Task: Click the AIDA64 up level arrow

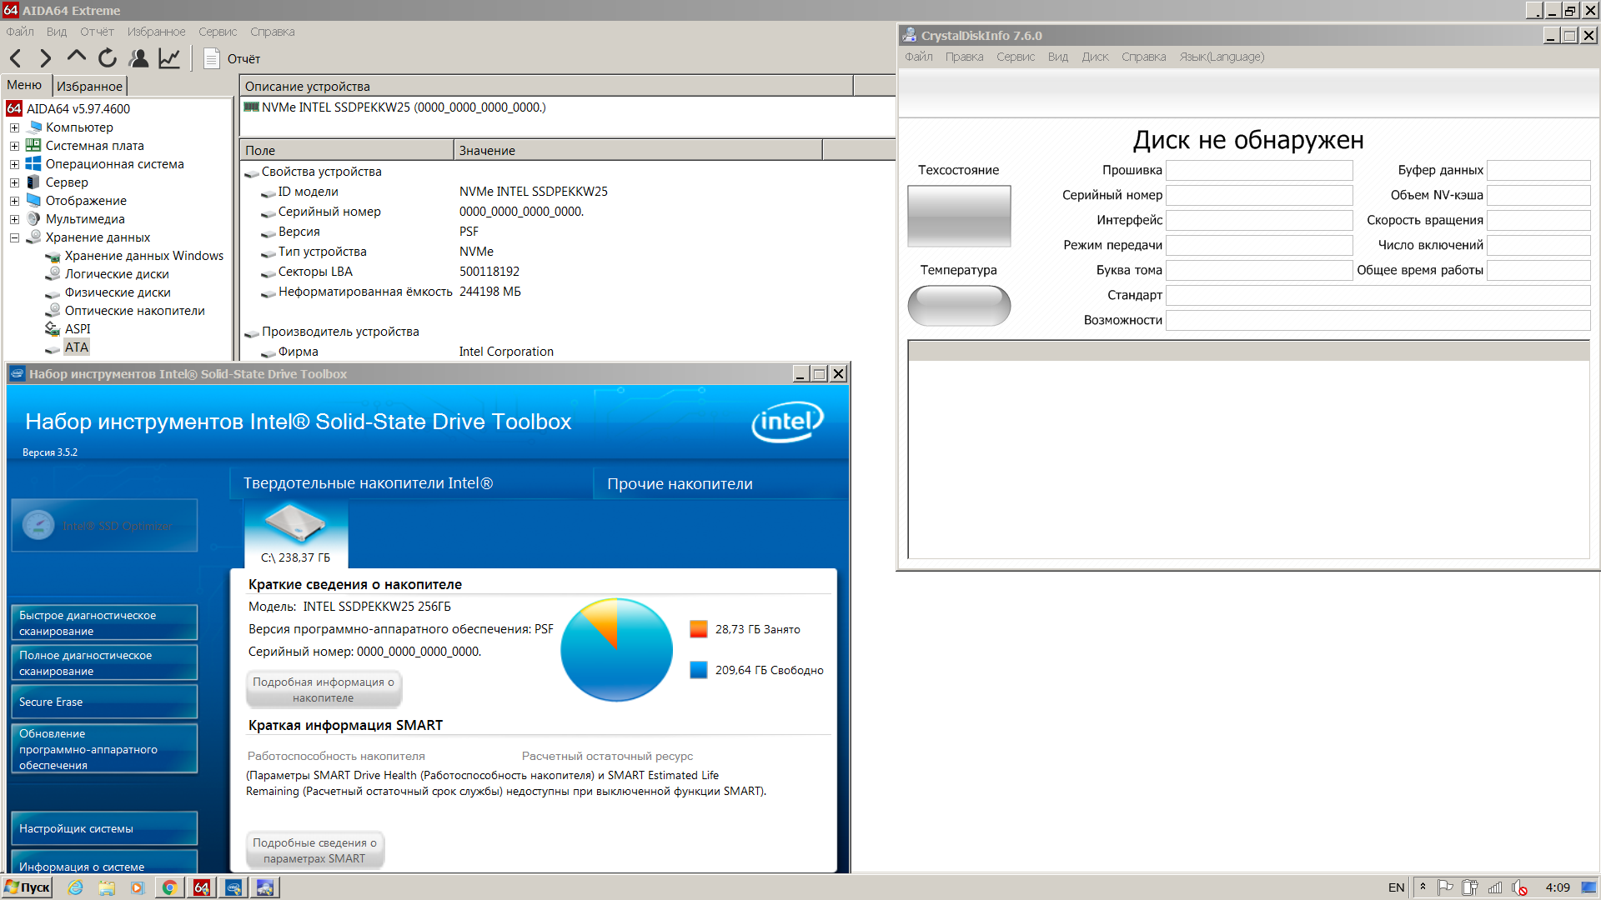Action: click(x=77, y=57)
